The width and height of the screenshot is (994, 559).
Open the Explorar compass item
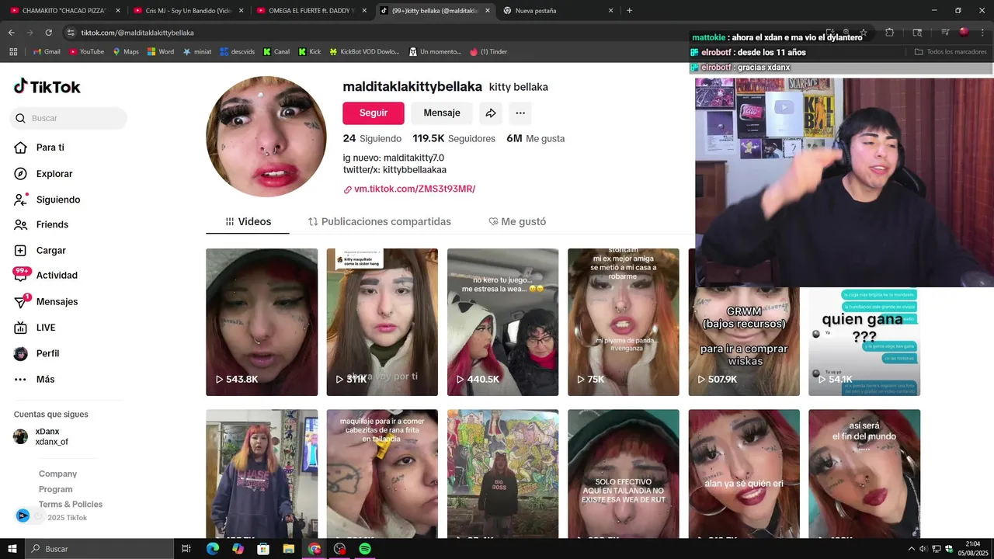(54, 174)
